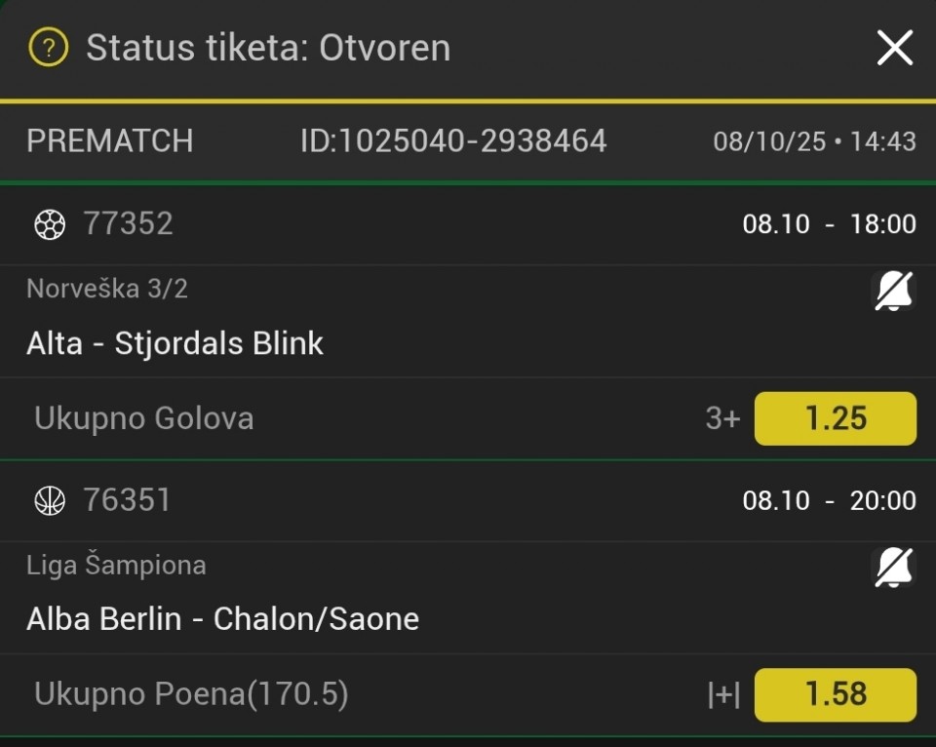Click the |+| selection label
The image size is (936, 747).
point(723,695)
